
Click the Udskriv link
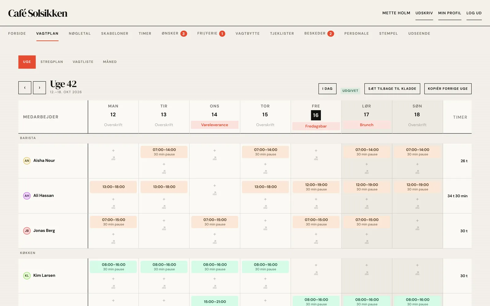pyautogui.click(x=424, y=13)
